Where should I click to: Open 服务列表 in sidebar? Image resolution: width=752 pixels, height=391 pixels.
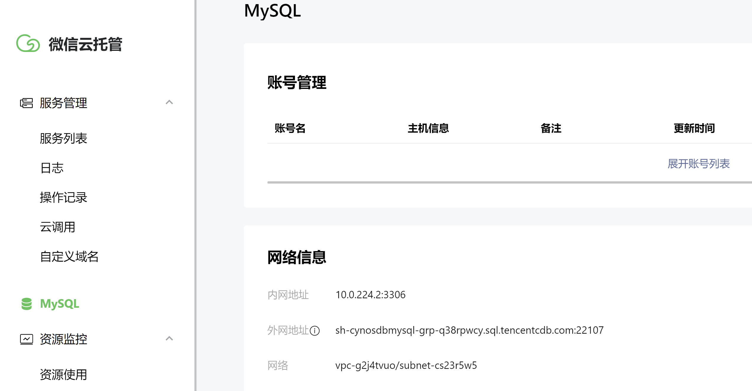tap(64, 139)
